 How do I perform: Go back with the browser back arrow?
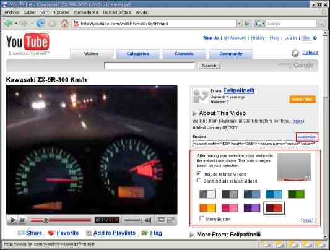point(9,24)
